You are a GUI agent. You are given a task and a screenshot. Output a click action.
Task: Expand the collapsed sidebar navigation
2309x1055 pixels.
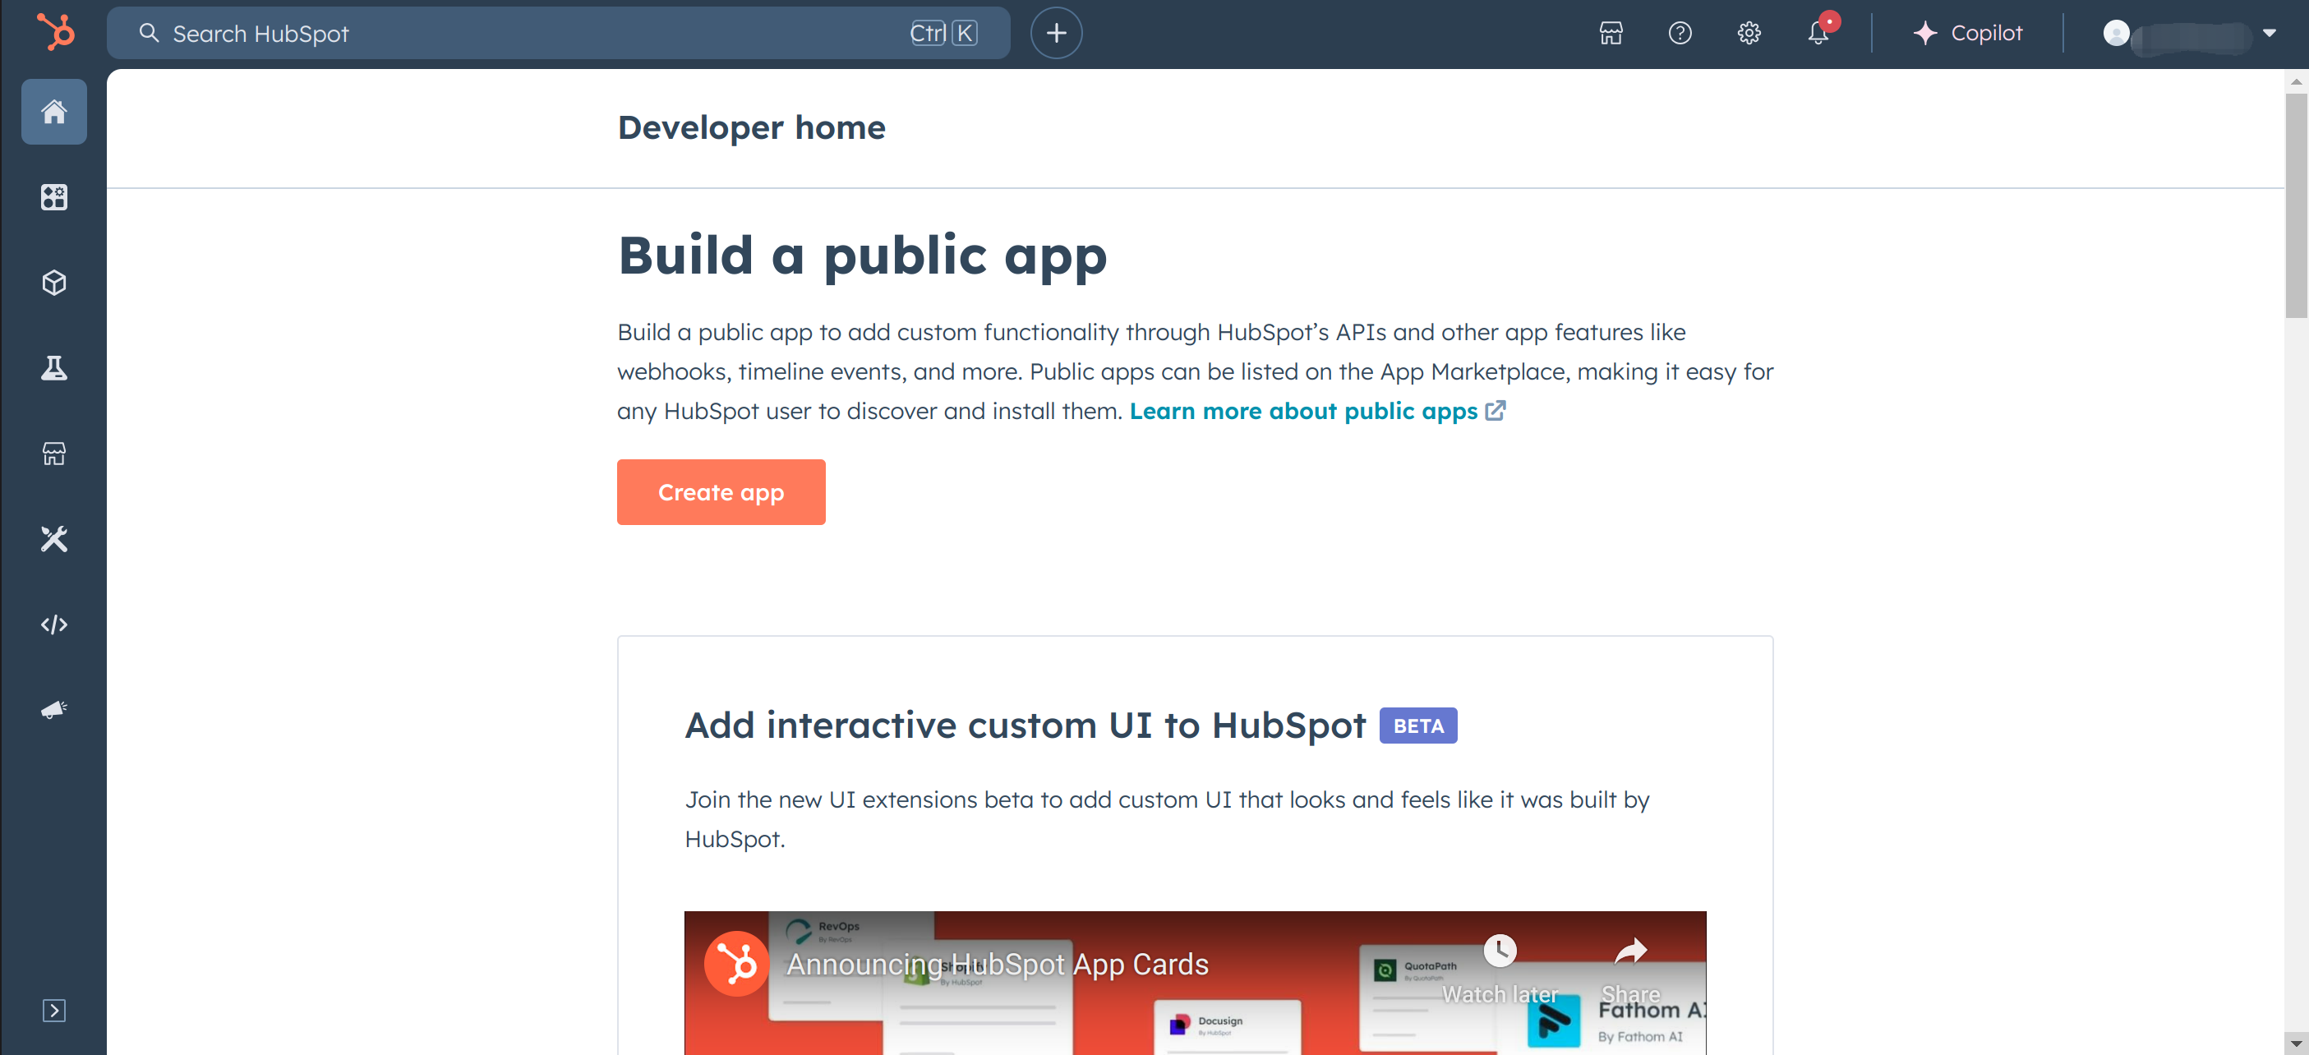[x=53, y=1010]
